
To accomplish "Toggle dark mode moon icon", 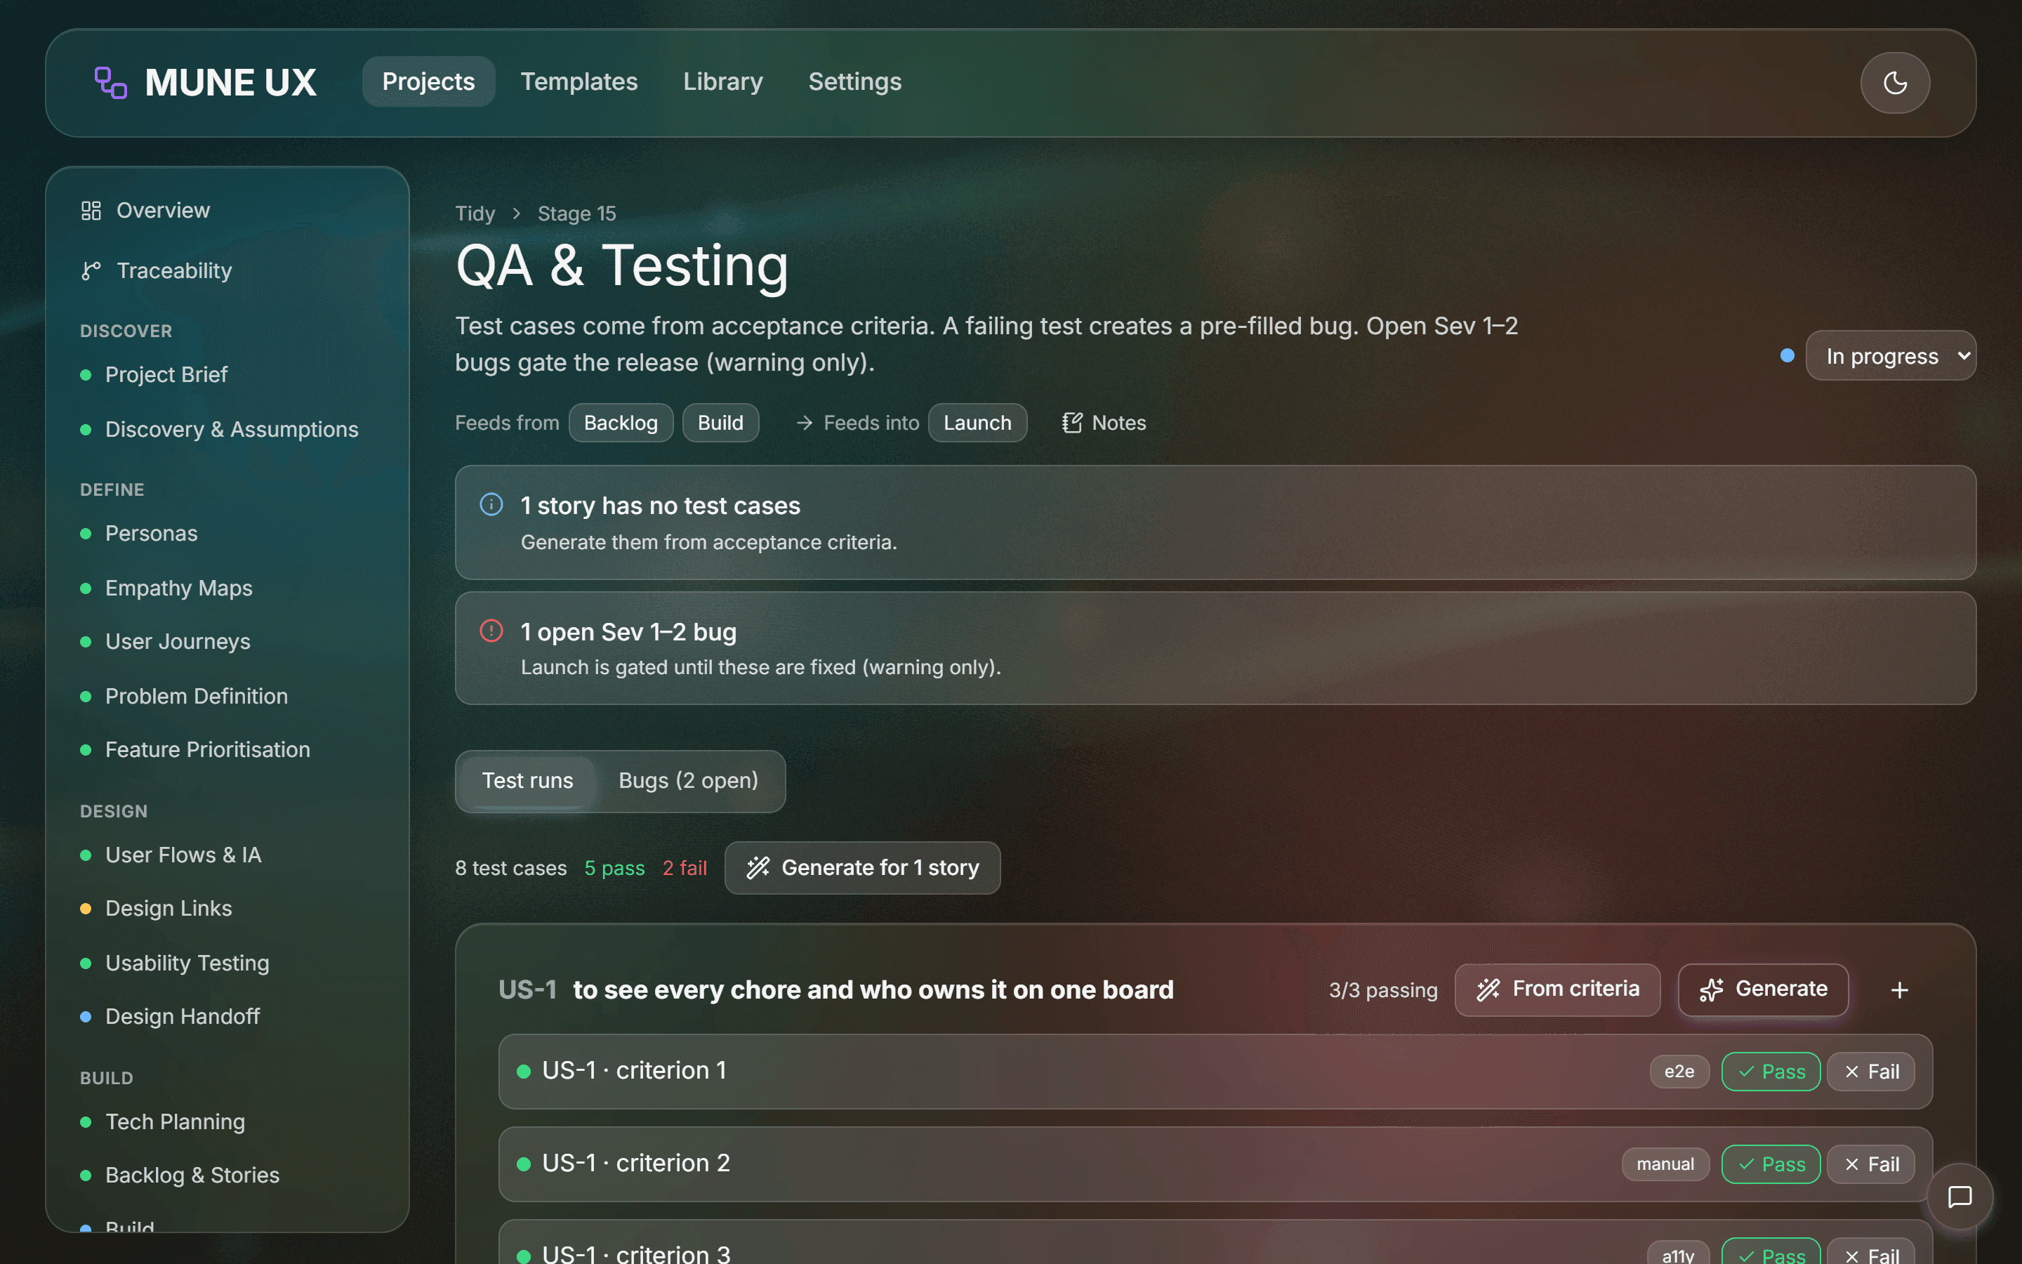I will tap(1895, 83).
